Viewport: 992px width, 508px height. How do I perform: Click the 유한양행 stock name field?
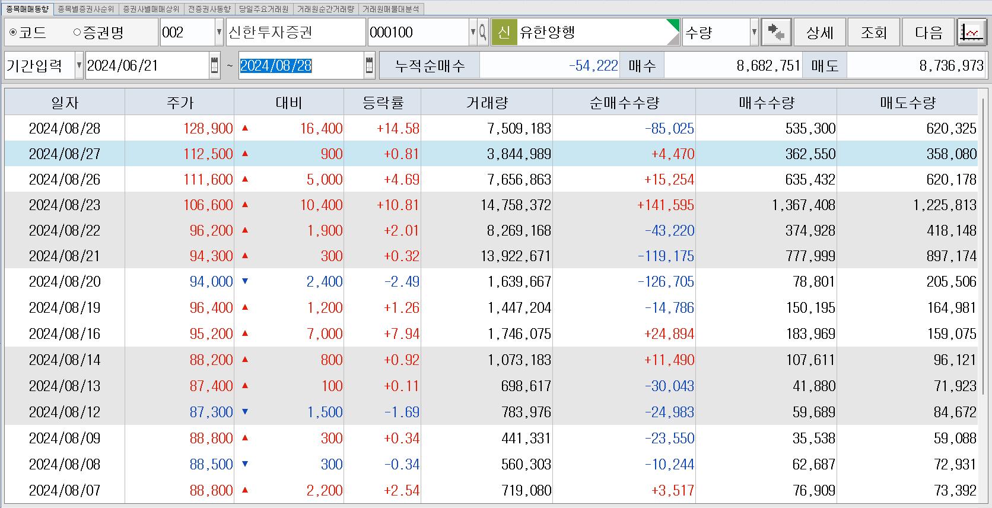598,32
